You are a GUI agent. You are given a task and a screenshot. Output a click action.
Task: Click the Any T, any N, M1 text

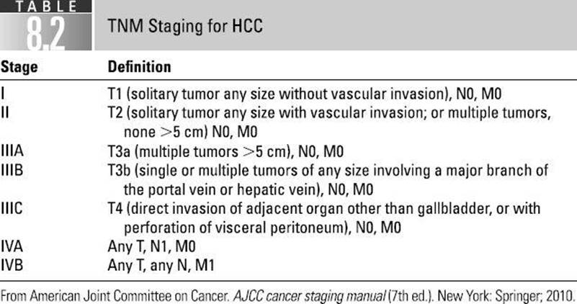pyautogui.click(x=161, y=266)
